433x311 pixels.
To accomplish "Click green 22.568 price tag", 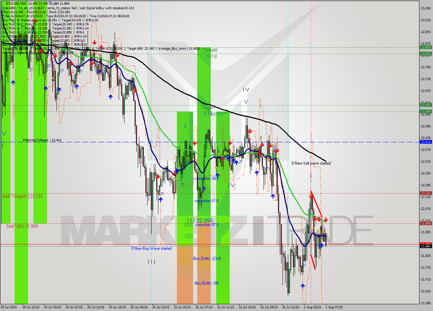I will (x=425, y=111).
